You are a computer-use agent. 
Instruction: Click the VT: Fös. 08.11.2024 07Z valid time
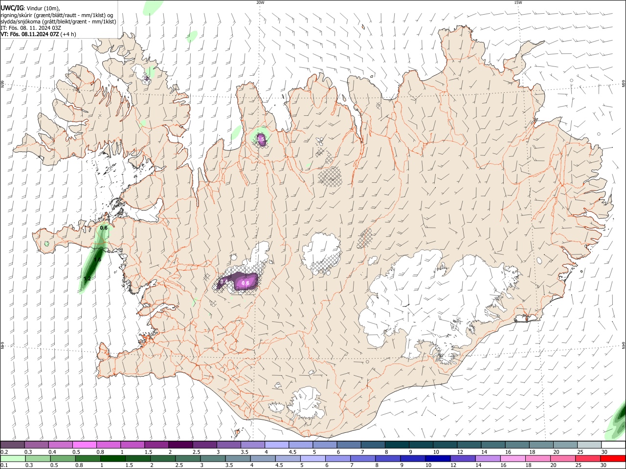tap(30, 34)
